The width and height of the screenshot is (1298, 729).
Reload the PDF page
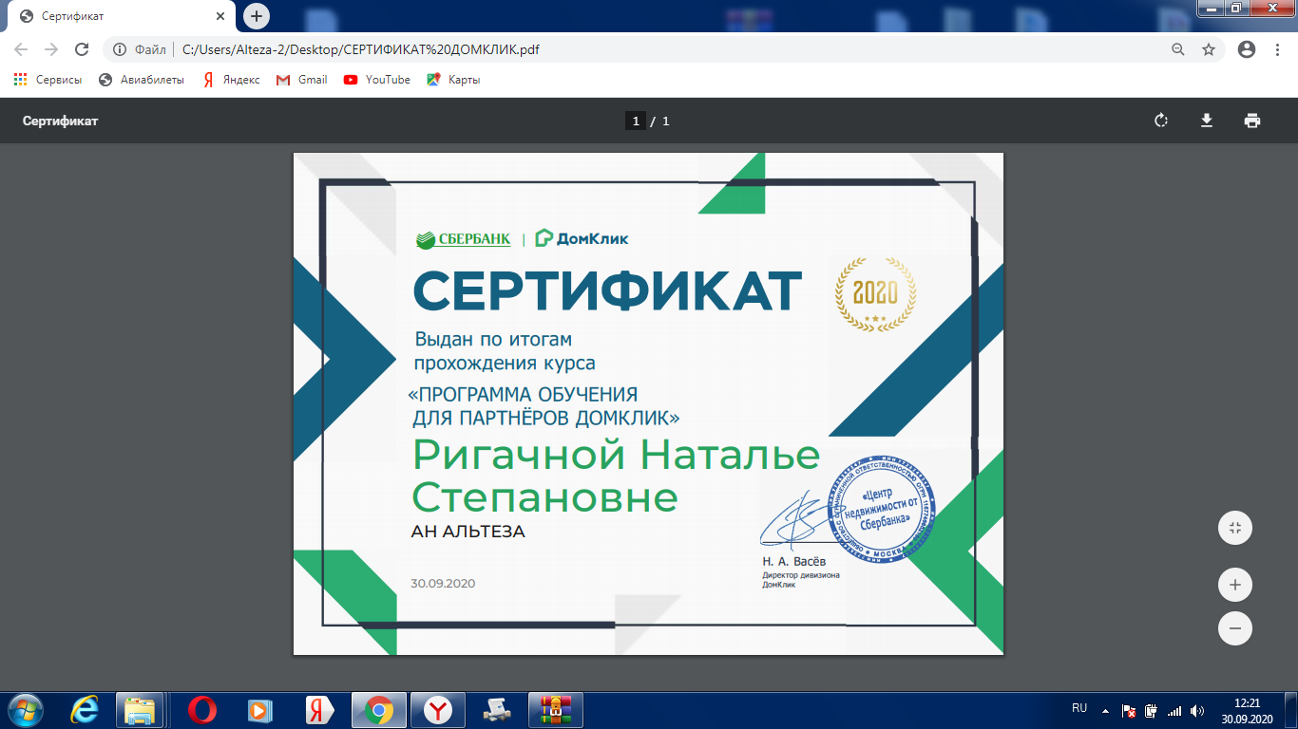[82, 49]
